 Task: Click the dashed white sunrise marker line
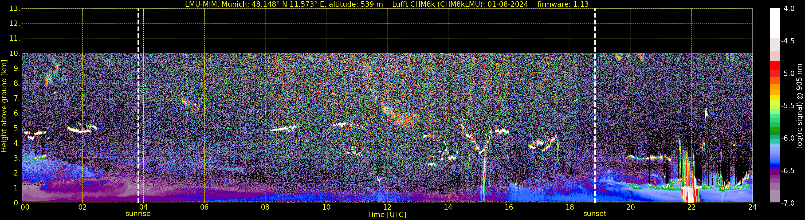pyautogui.click(x=138, y=106)
